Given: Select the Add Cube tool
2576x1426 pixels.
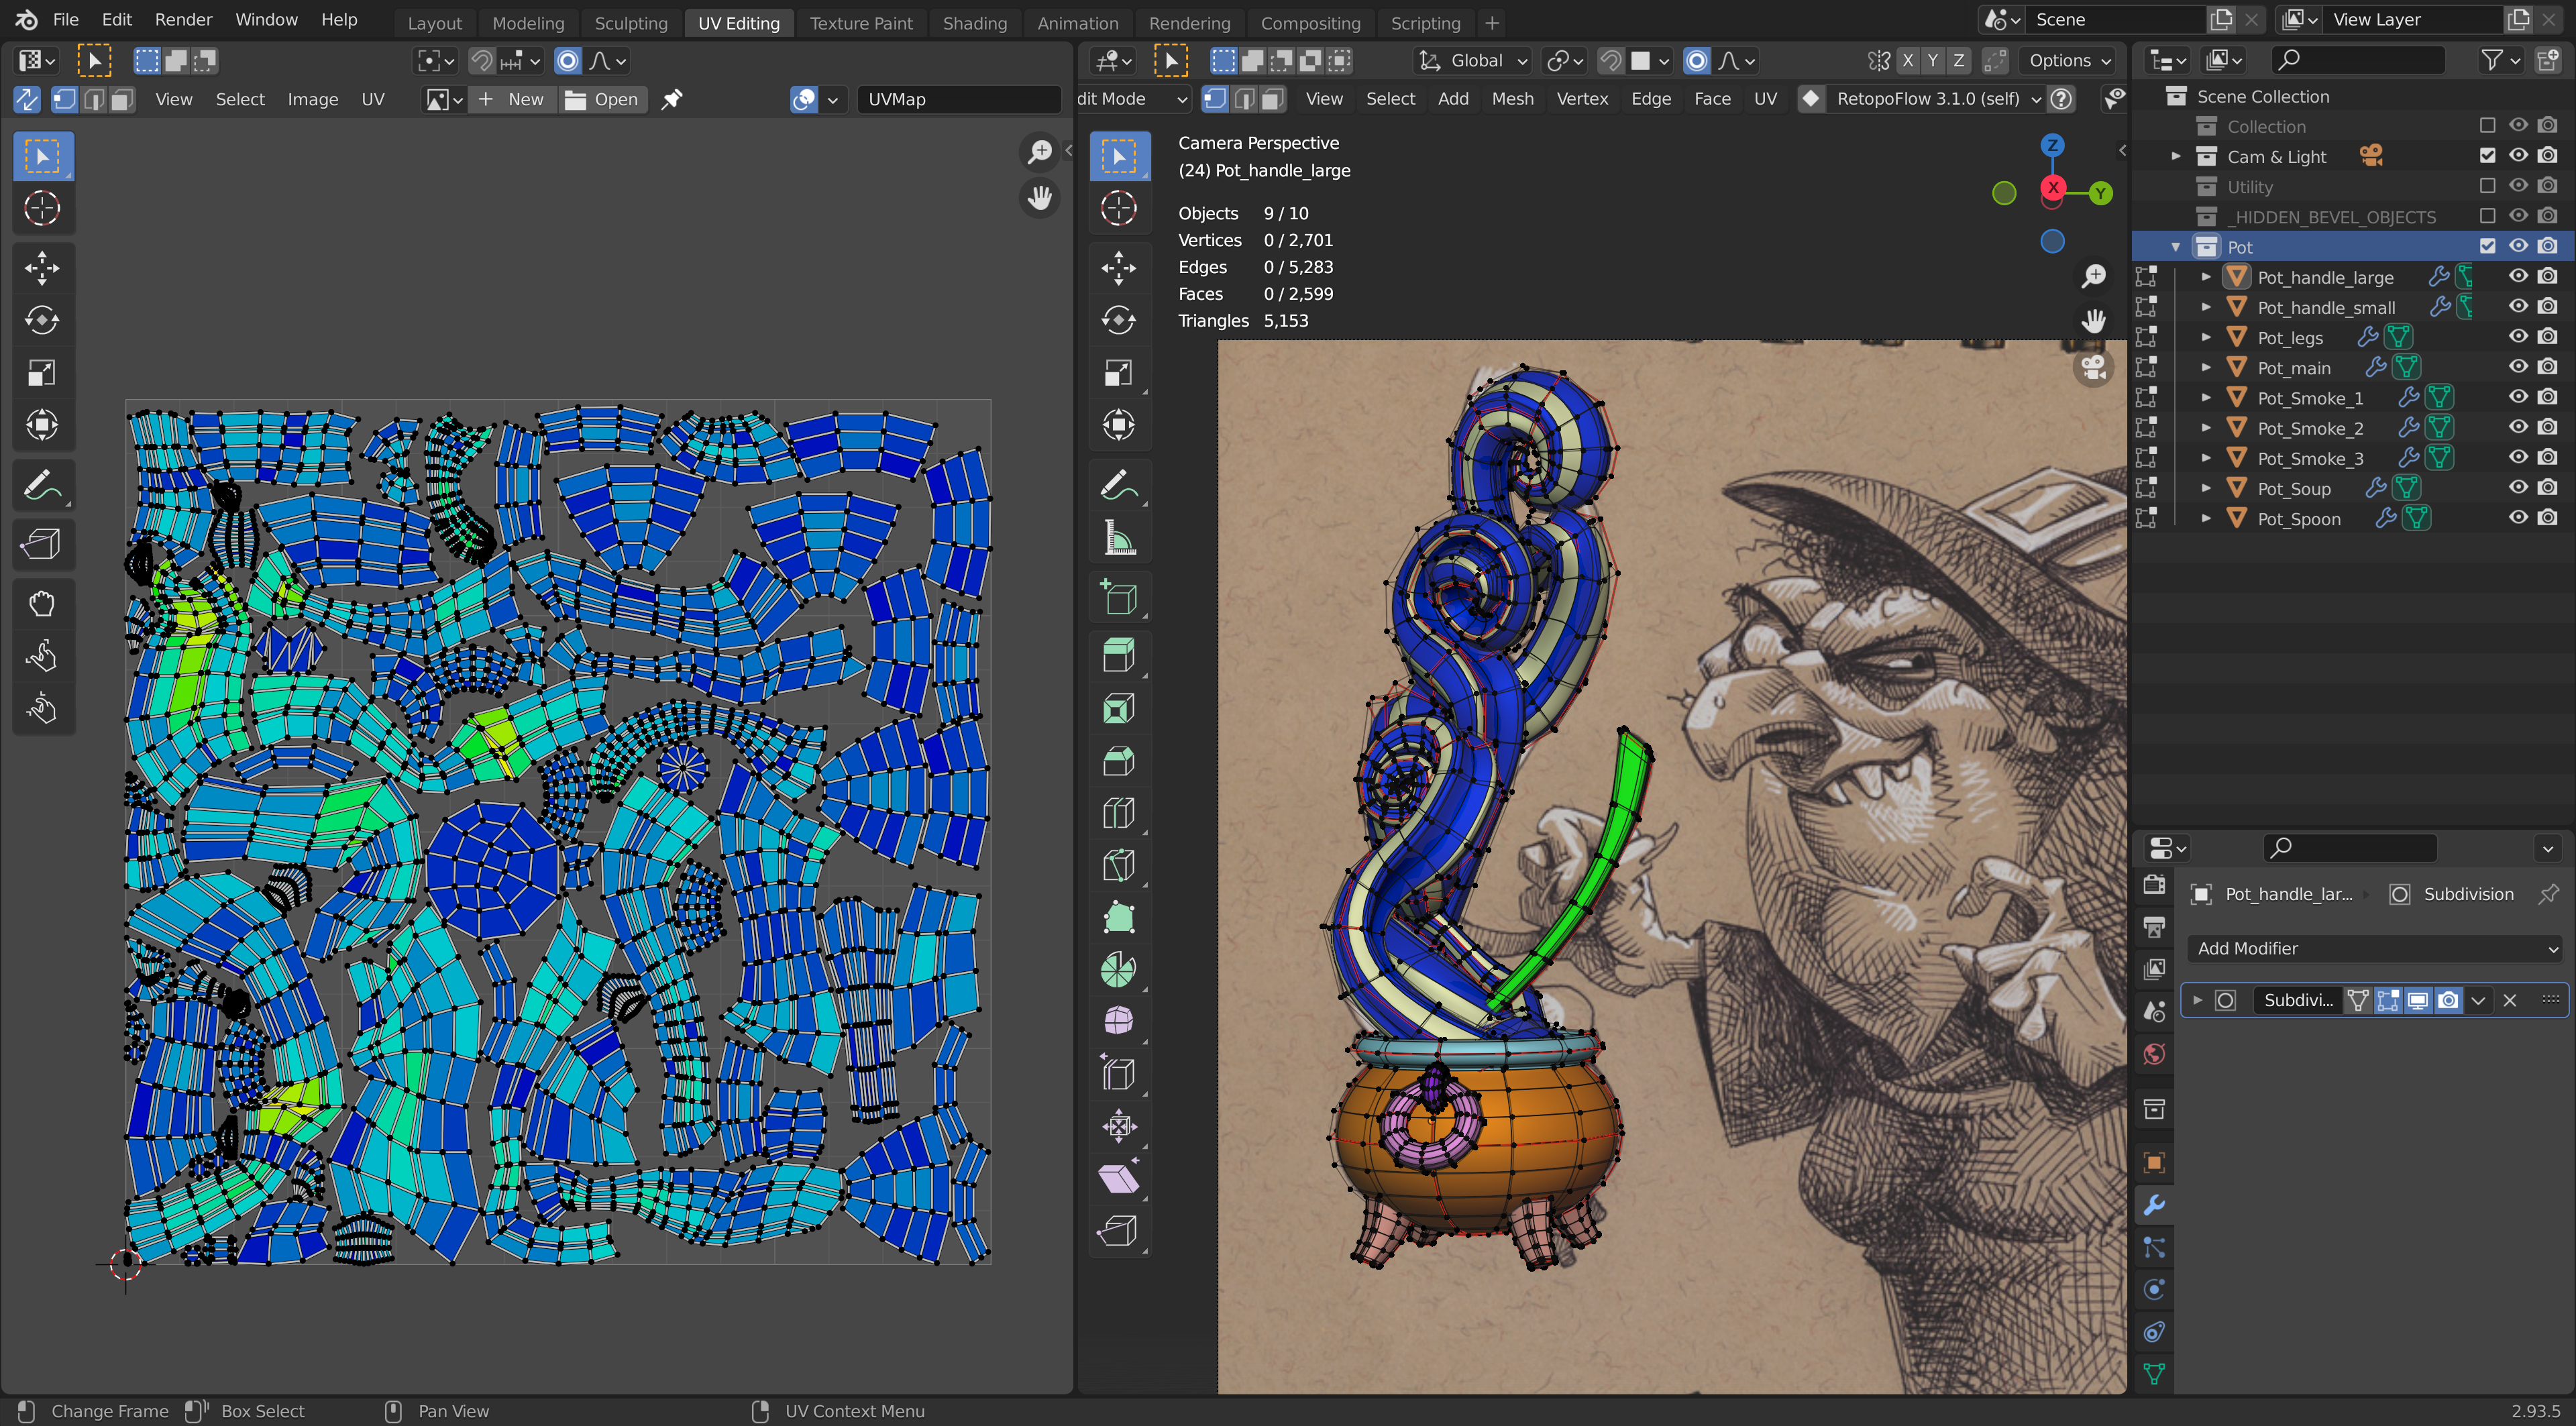Looking at the screenshot, I should point(1118,598).
